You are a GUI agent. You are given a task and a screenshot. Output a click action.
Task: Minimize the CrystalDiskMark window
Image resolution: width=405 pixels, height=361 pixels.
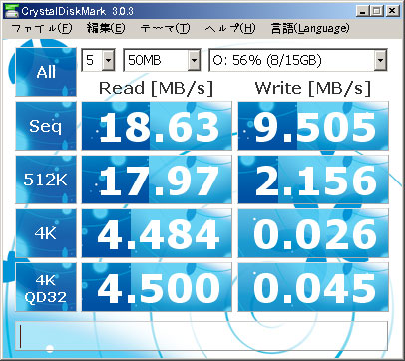click(363, 11)
